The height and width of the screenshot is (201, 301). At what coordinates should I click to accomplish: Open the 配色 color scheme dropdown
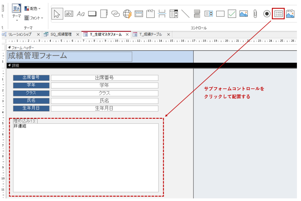click(33, 9)
